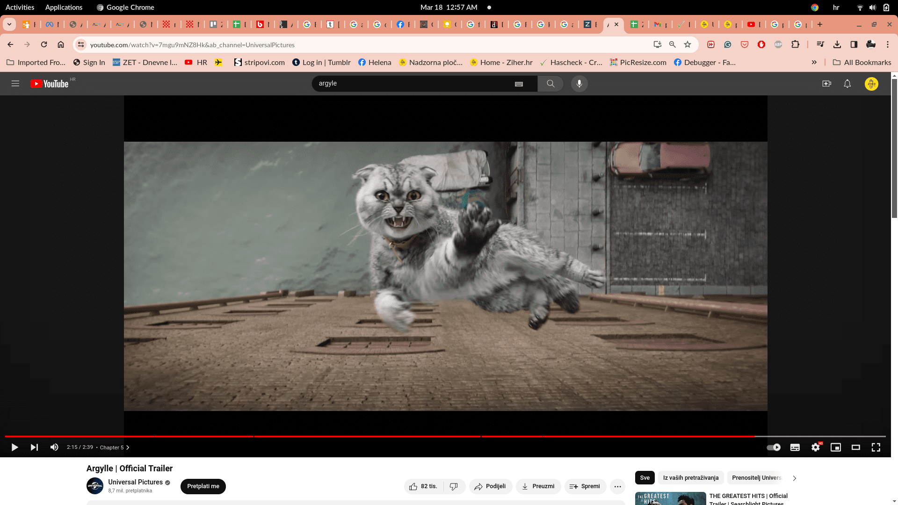The image size is (898, 505).
Task: Save the video with Spremi
Action: tap(585, 486)
